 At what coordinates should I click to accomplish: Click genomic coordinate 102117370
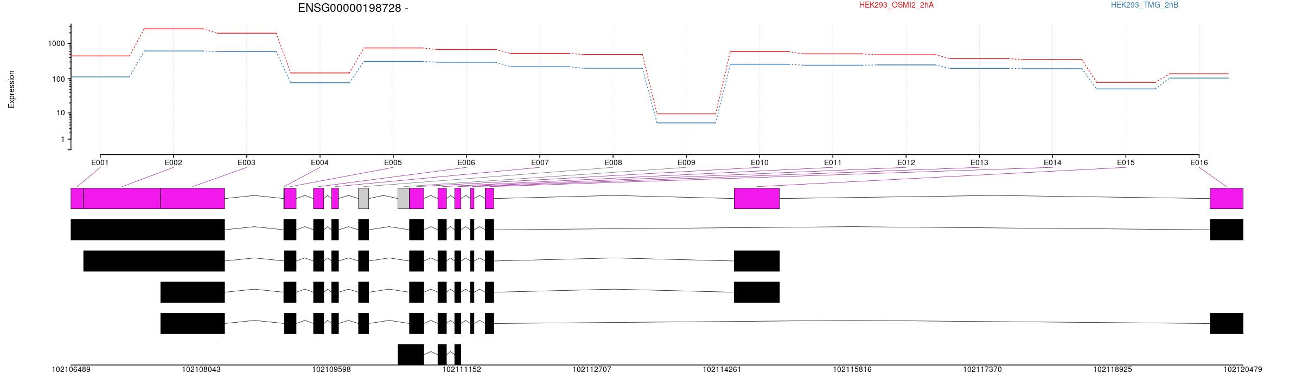[982, 370]
